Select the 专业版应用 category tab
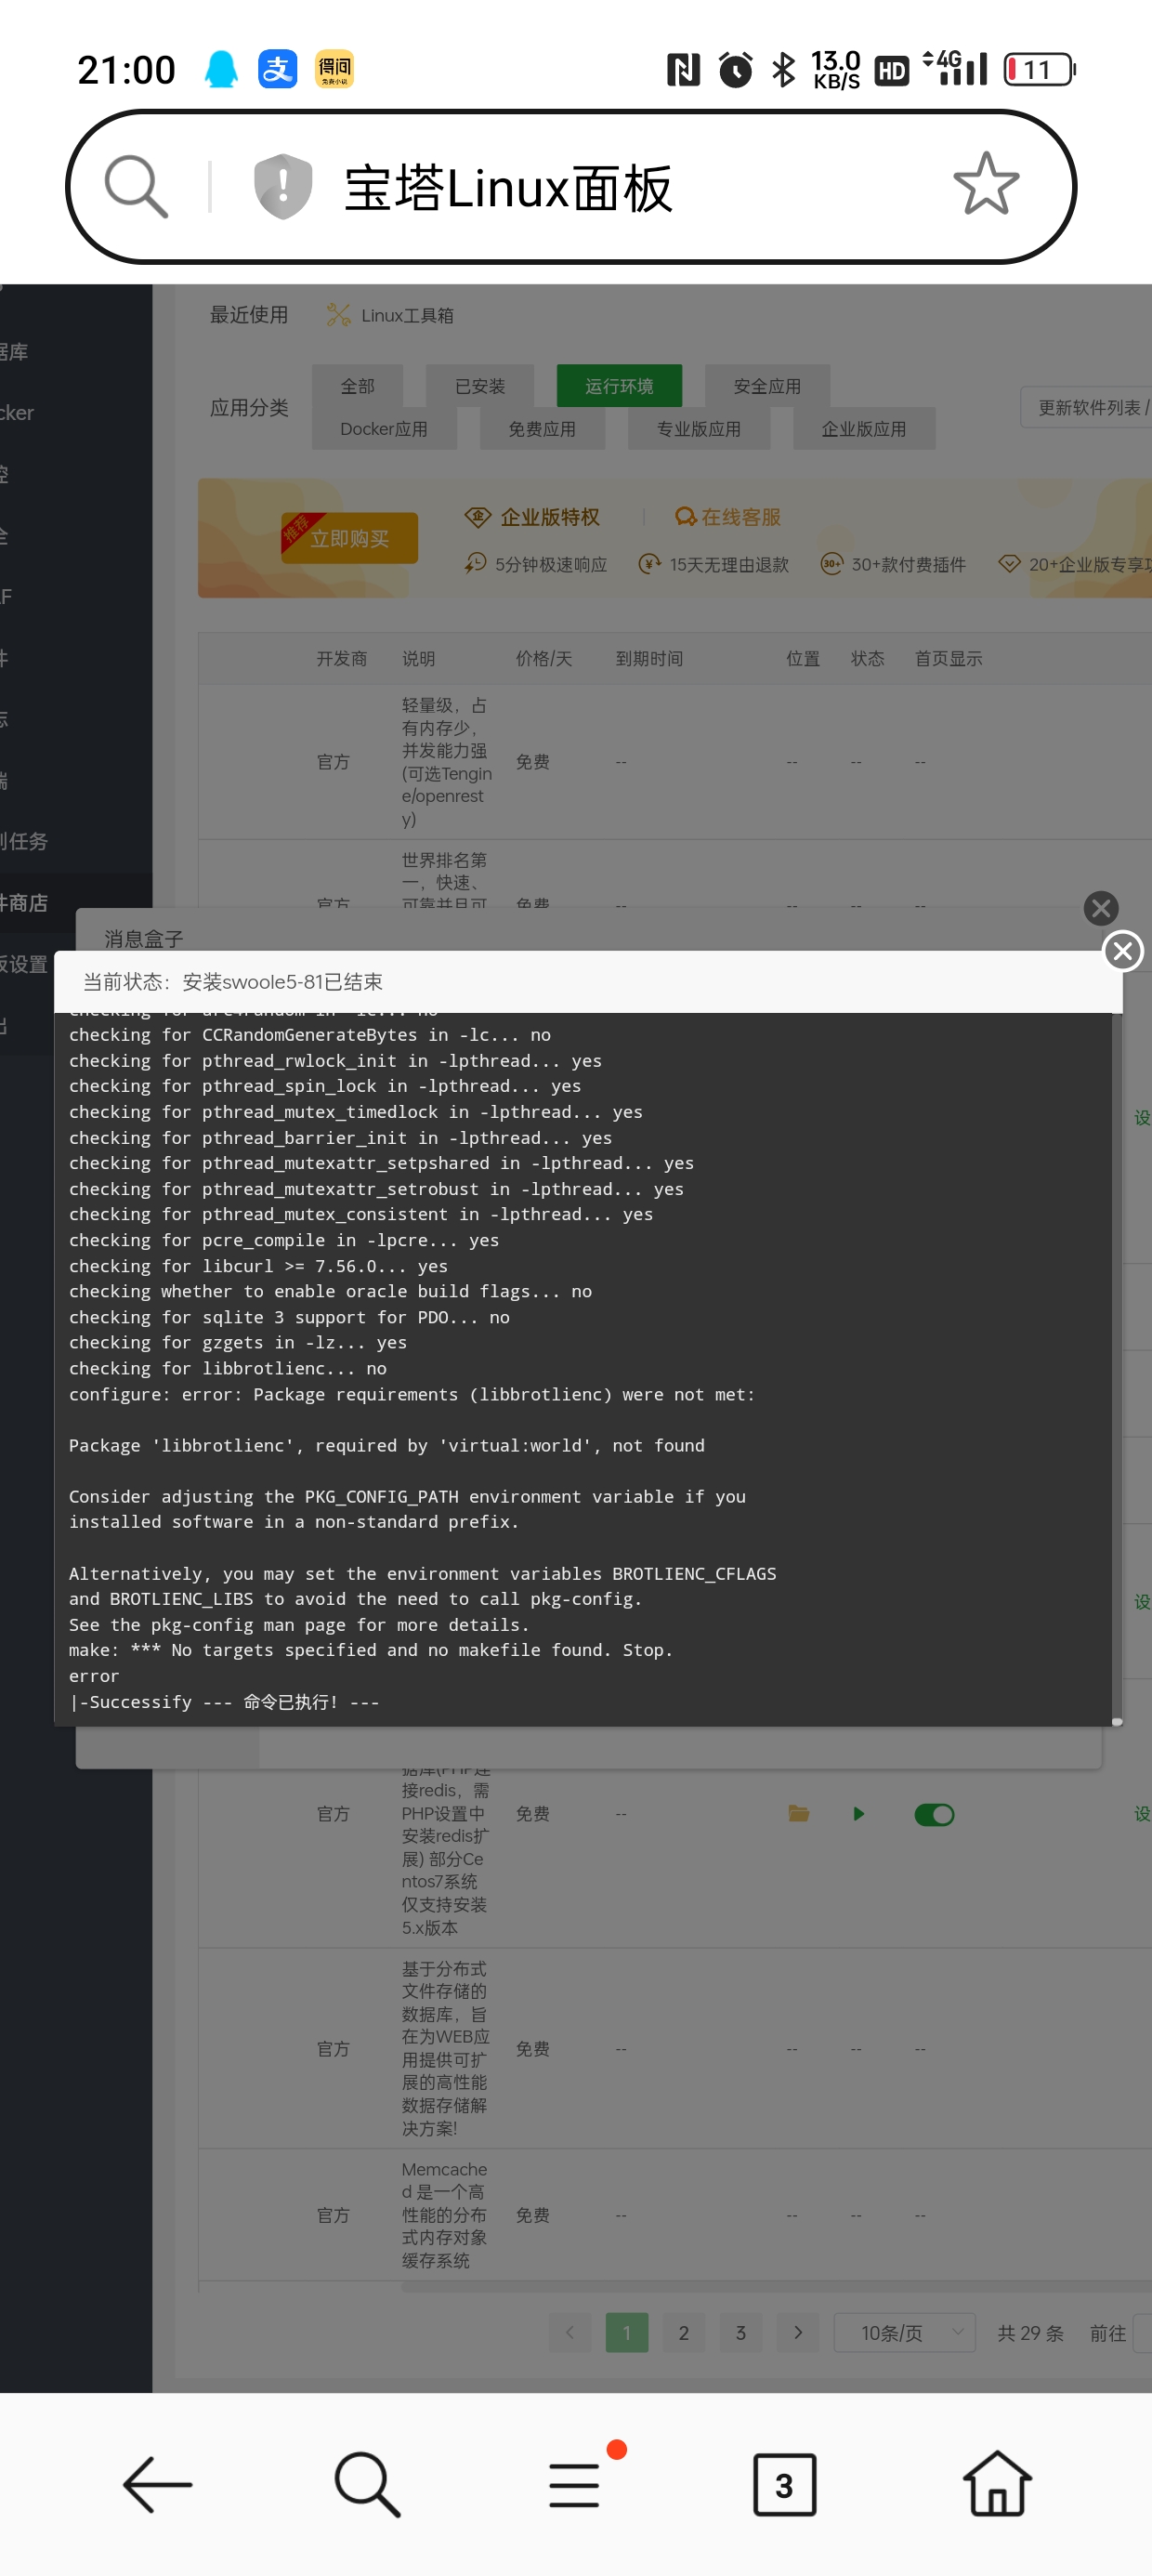Viewport: 1152px width, 2576px height. [699, 429]
